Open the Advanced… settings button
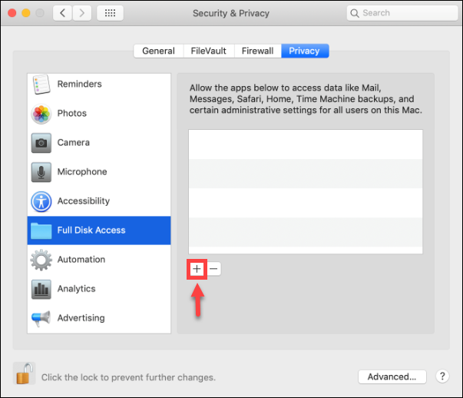 coord(392,376)
